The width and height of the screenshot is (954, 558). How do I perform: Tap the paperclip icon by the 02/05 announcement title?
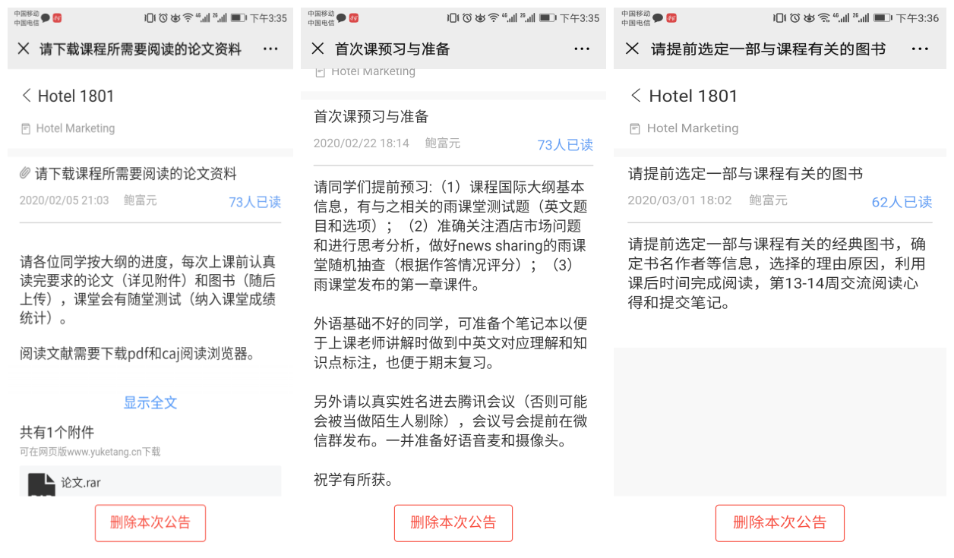click(x=25, y=174)
